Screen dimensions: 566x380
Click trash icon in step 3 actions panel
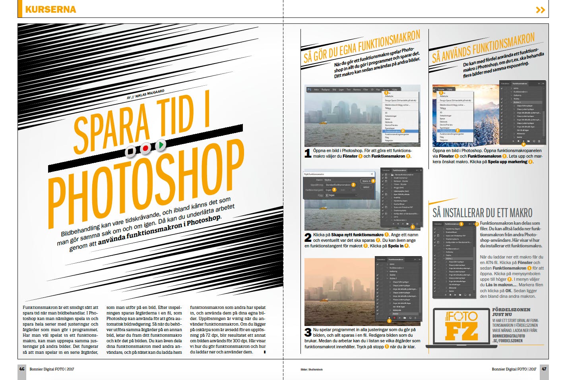(415, 318)
